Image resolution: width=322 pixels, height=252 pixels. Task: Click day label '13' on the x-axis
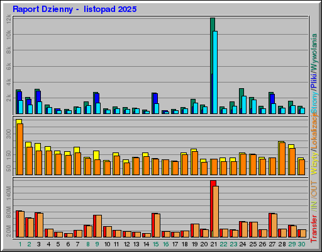pyautogui.click(x=136, y=244)
